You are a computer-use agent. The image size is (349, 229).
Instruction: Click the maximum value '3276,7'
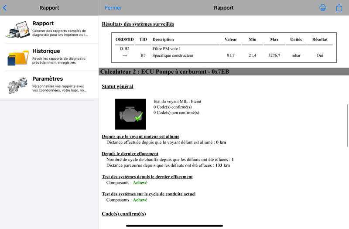coord(274,55)
